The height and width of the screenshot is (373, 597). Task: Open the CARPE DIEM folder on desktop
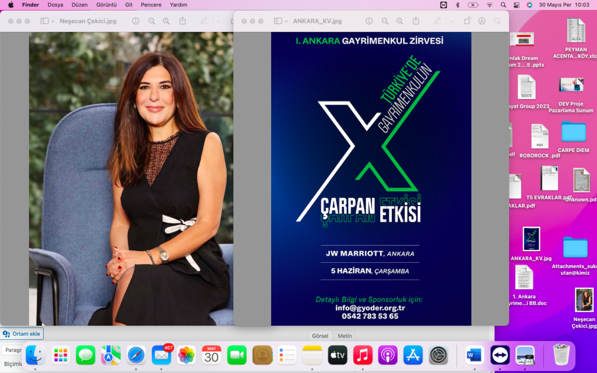click(573, 133)
